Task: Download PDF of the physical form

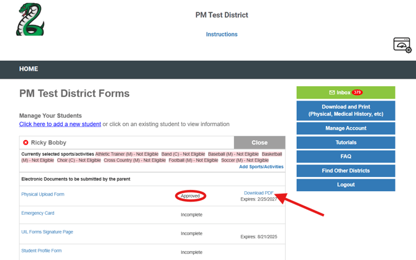Action: (x=259, y=193)
